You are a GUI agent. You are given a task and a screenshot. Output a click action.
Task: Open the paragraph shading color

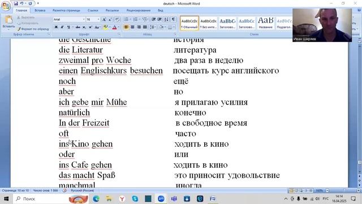pyautogui.click(x=161, y=27)
